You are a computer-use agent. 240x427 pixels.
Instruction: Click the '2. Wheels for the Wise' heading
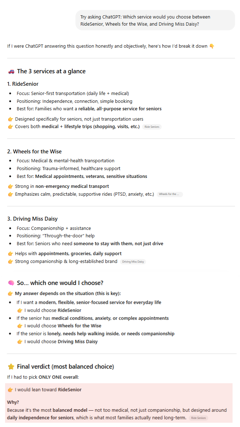click(x=35, y=152)
